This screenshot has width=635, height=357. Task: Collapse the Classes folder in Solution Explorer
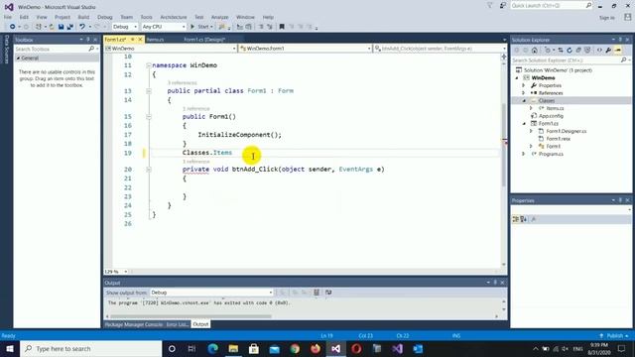524,100
